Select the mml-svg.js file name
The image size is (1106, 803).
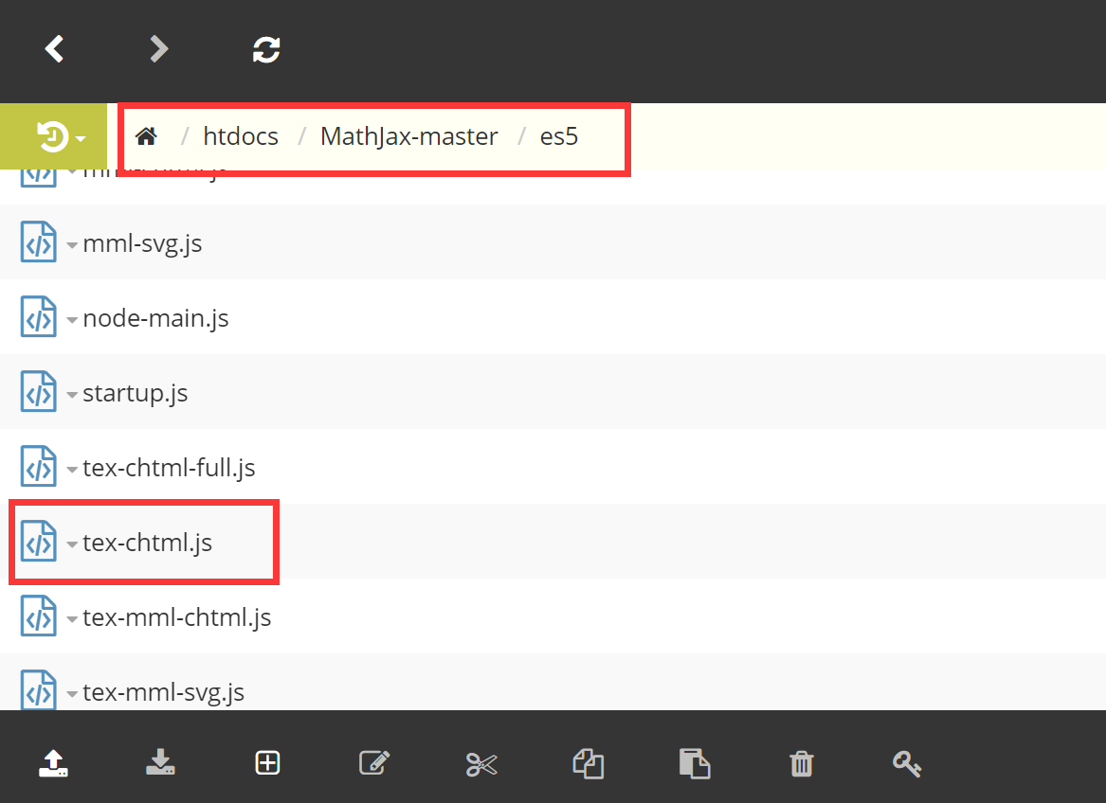142,243
